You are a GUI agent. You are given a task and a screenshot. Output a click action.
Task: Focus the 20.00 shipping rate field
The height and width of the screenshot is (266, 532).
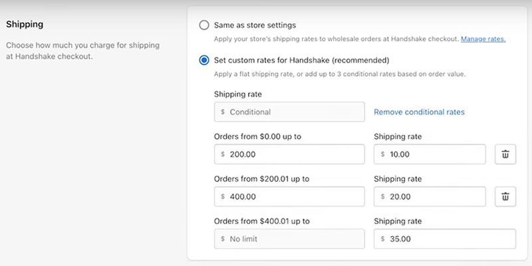tap(430, 197)
